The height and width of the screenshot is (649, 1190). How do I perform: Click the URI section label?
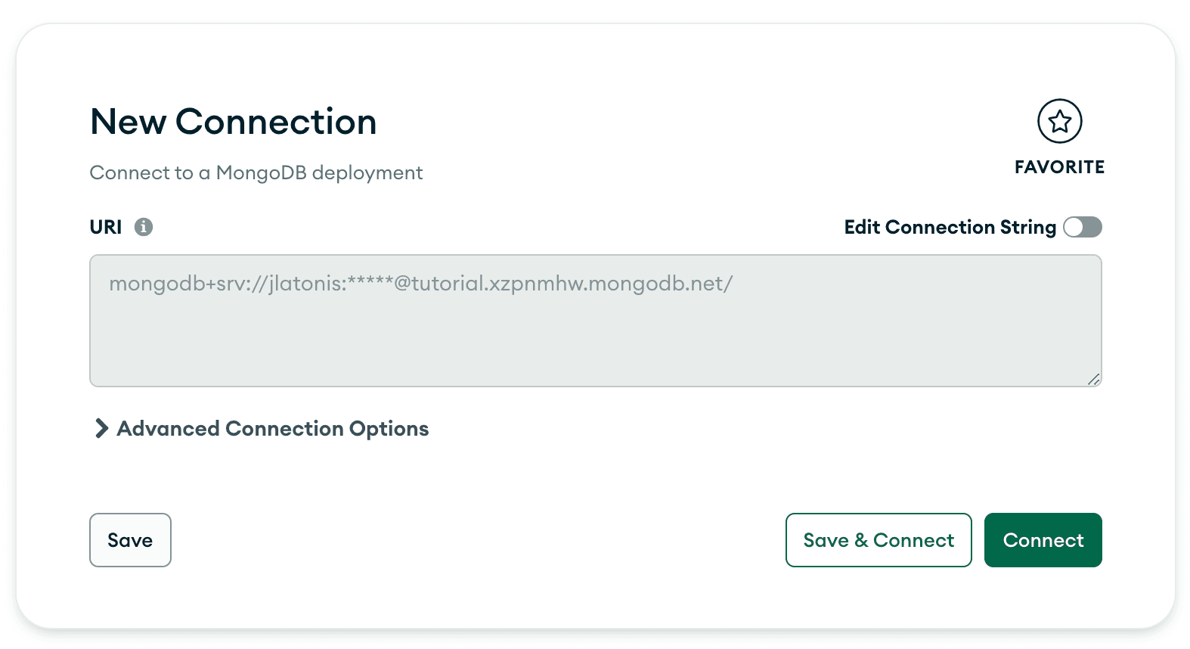point(105,226)
